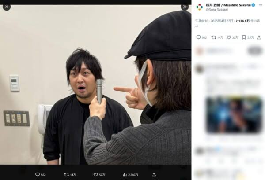This screenshot has height=180, width=265.
Task: Close the photo viewer with X button
Action: pos(7,7)
